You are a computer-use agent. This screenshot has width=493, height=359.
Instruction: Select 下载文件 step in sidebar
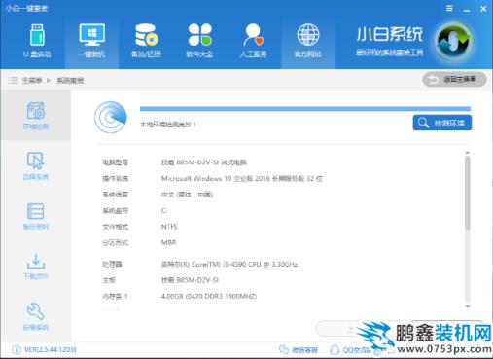click(x=36, y=267)
